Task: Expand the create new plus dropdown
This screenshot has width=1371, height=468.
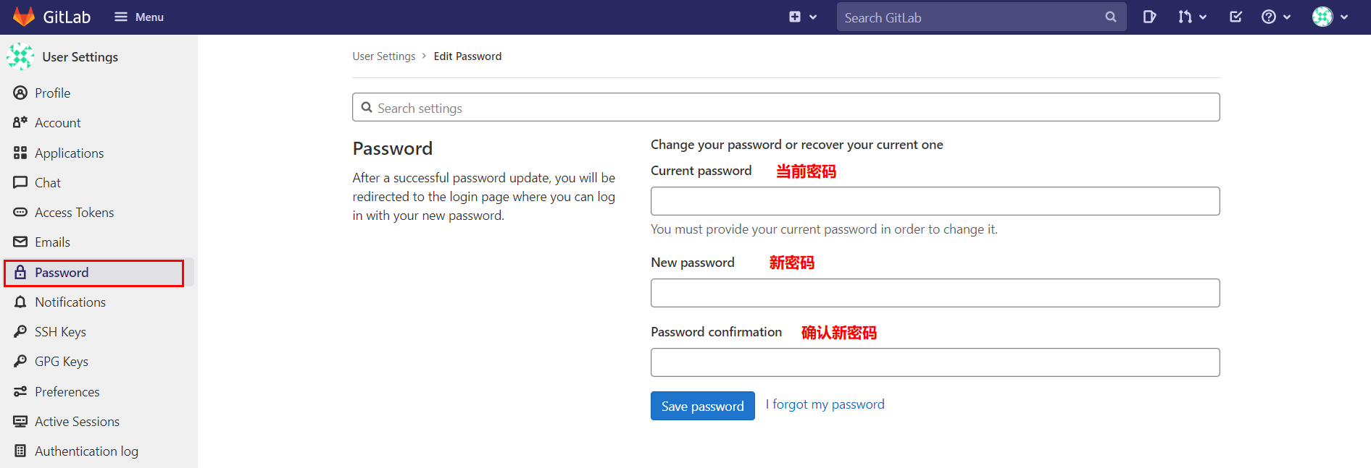Action: (802, 17)
